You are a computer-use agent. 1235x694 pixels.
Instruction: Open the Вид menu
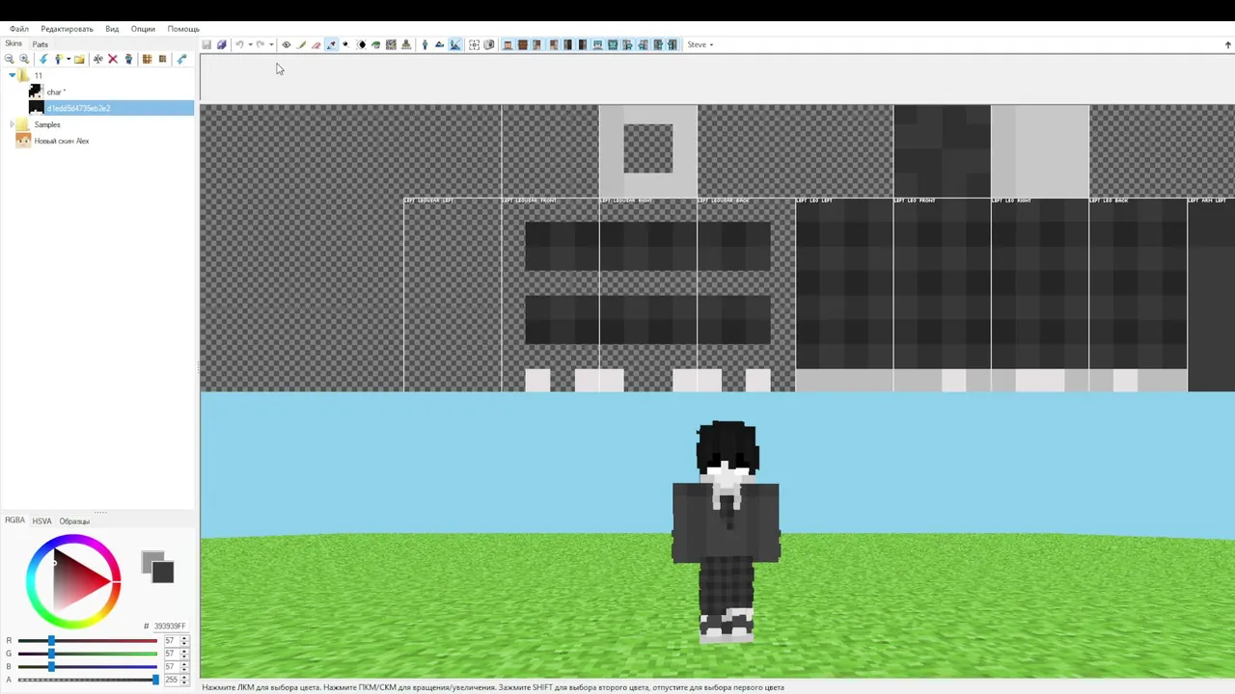click(112, 29)
